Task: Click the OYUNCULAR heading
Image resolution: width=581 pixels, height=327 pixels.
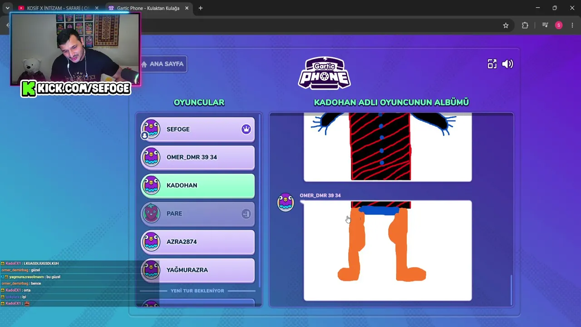Action: (199, 102)
